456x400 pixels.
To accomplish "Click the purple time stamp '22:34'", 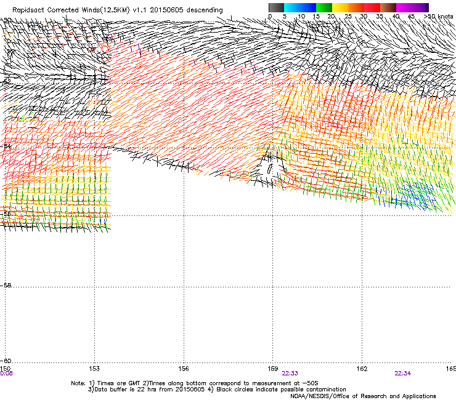I will [x=403, y=374].
